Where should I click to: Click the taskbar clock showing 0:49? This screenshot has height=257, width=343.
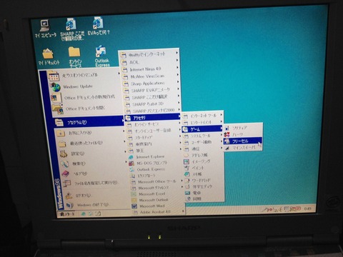point(307,208)
